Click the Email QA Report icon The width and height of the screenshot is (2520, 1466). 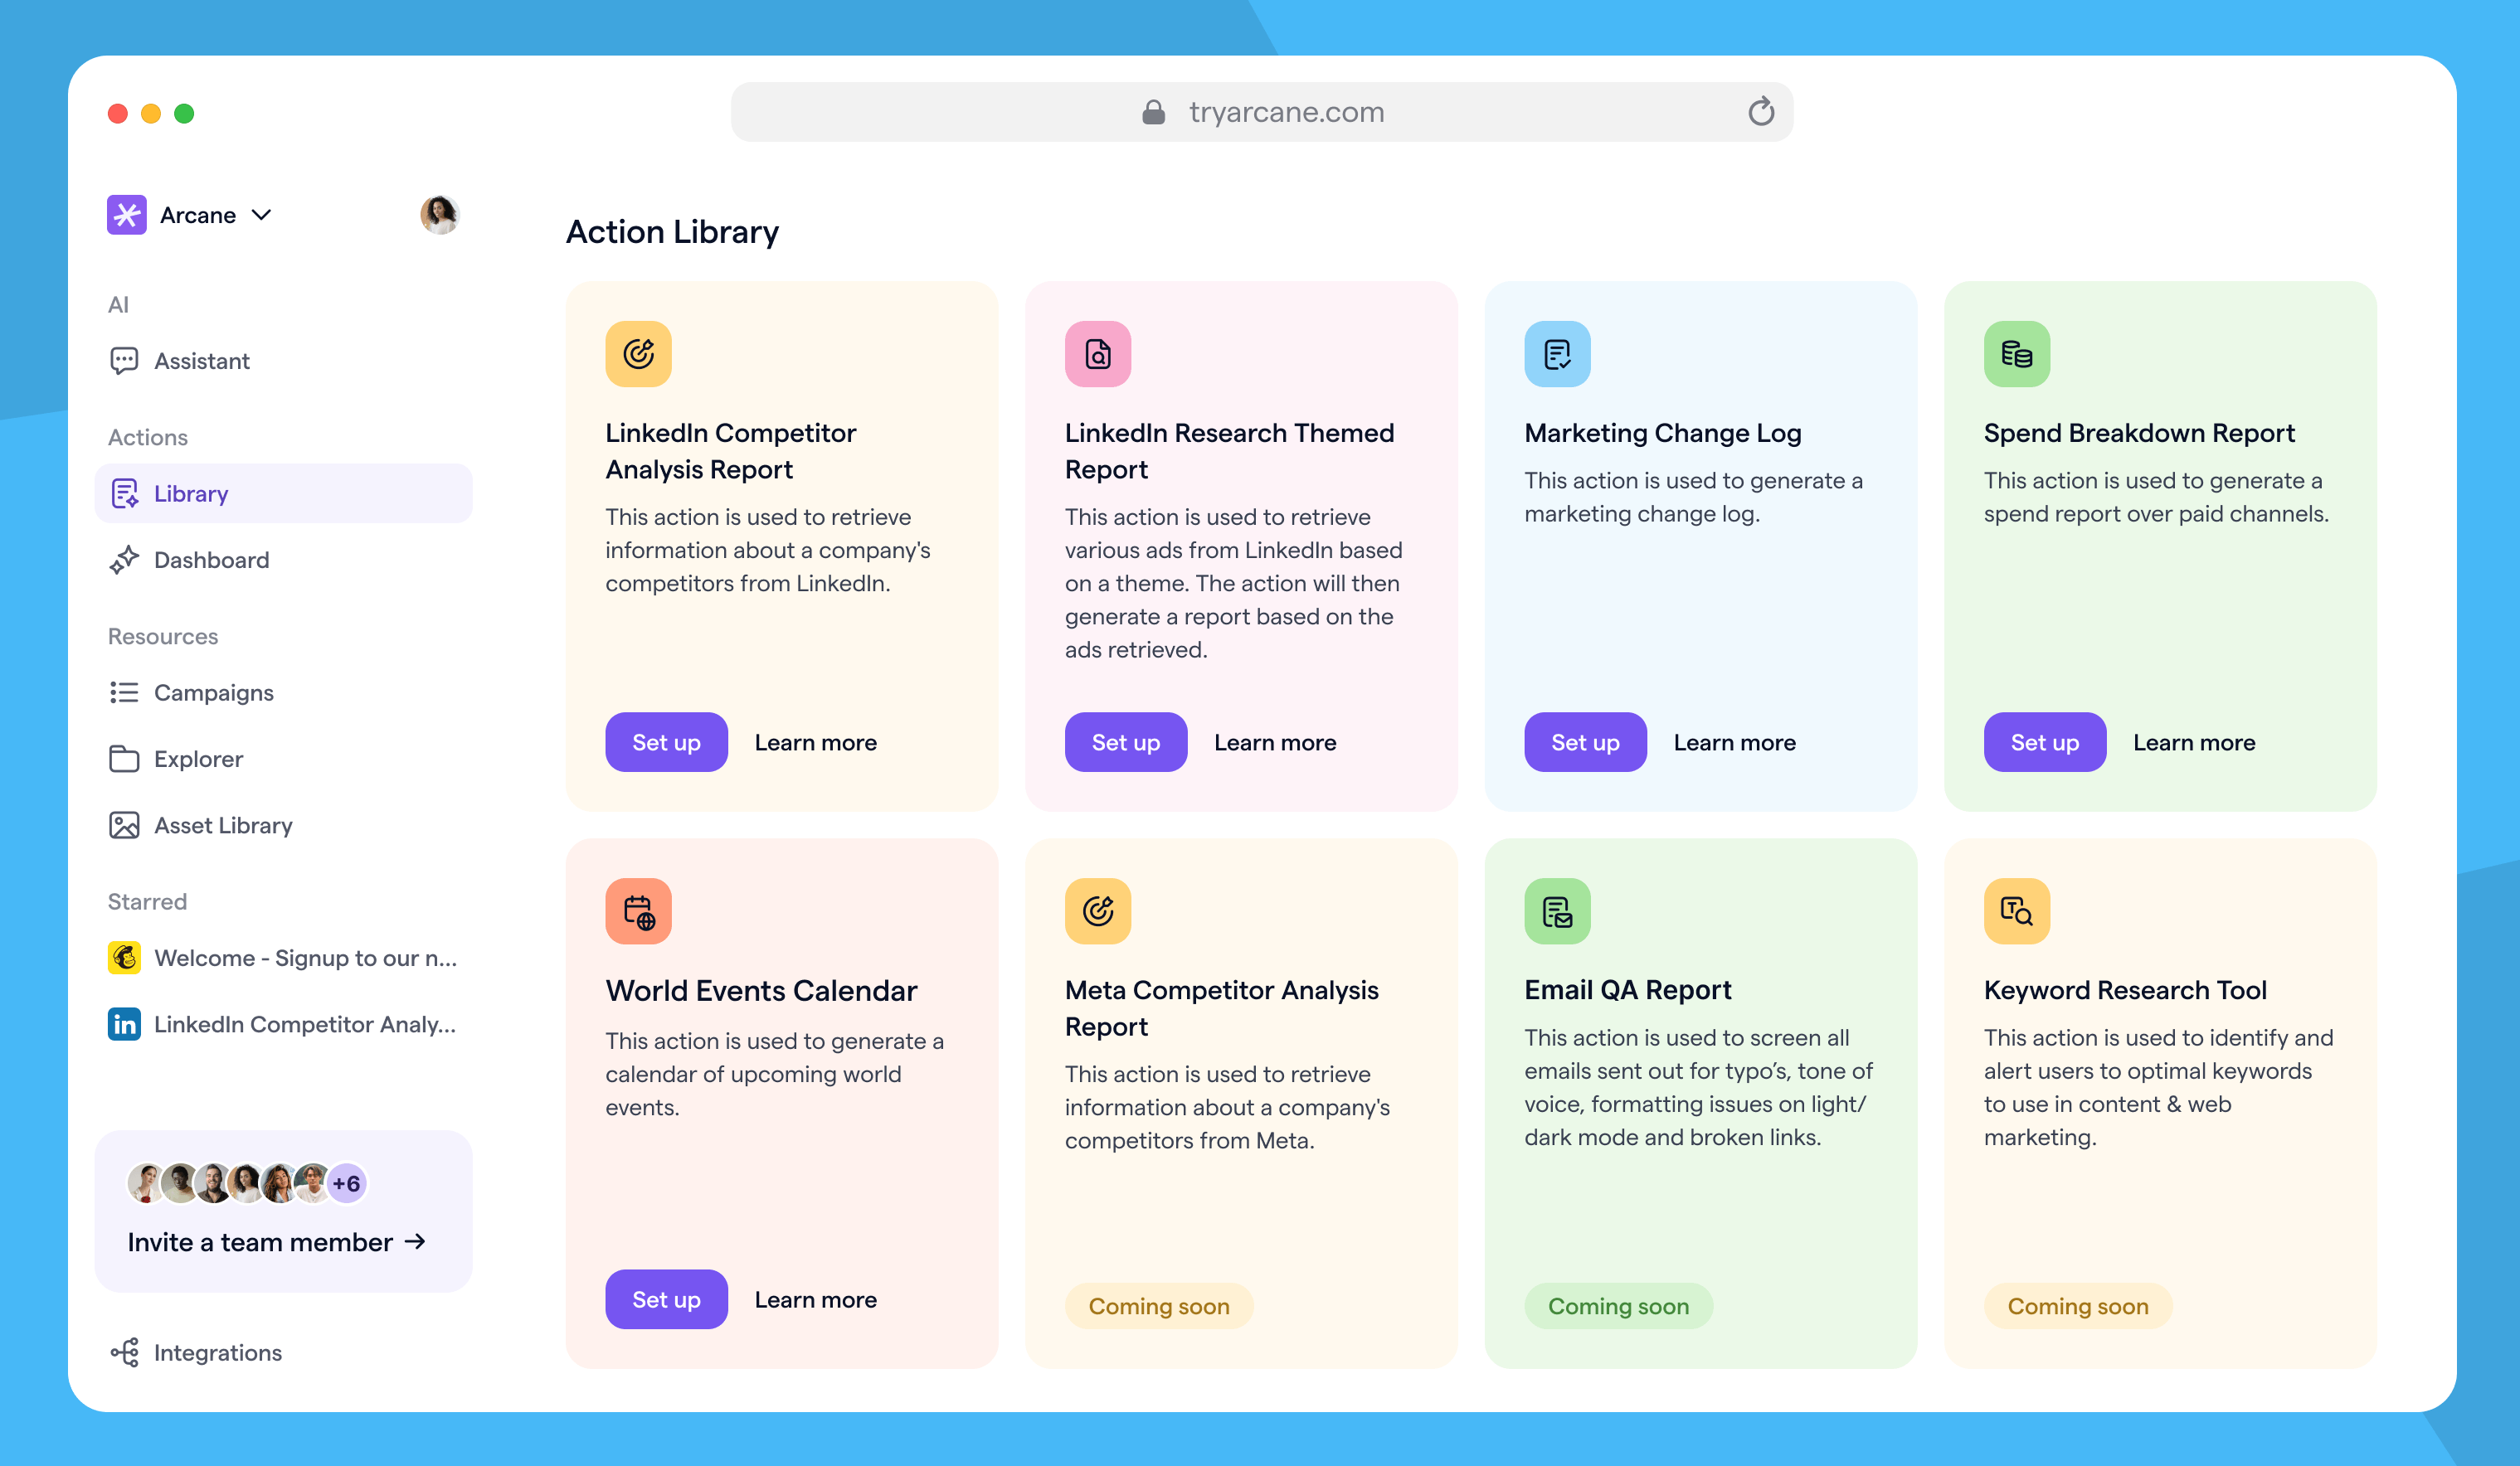pos(1557,911)
